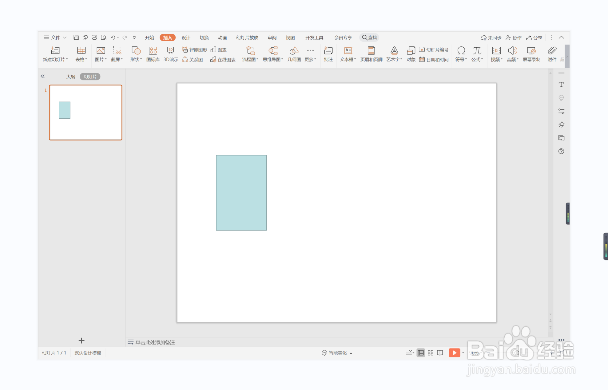Collapse the slide panel with double chevron
Viewport: 608px width, 390px height.
click(x=43, y=76)
